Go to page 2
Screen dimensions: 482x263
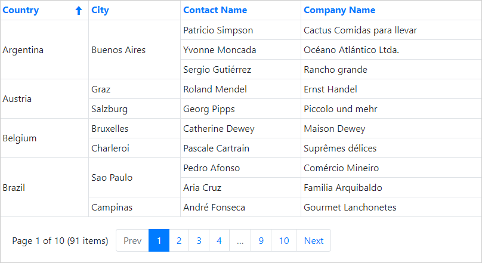tap(178, 240)
